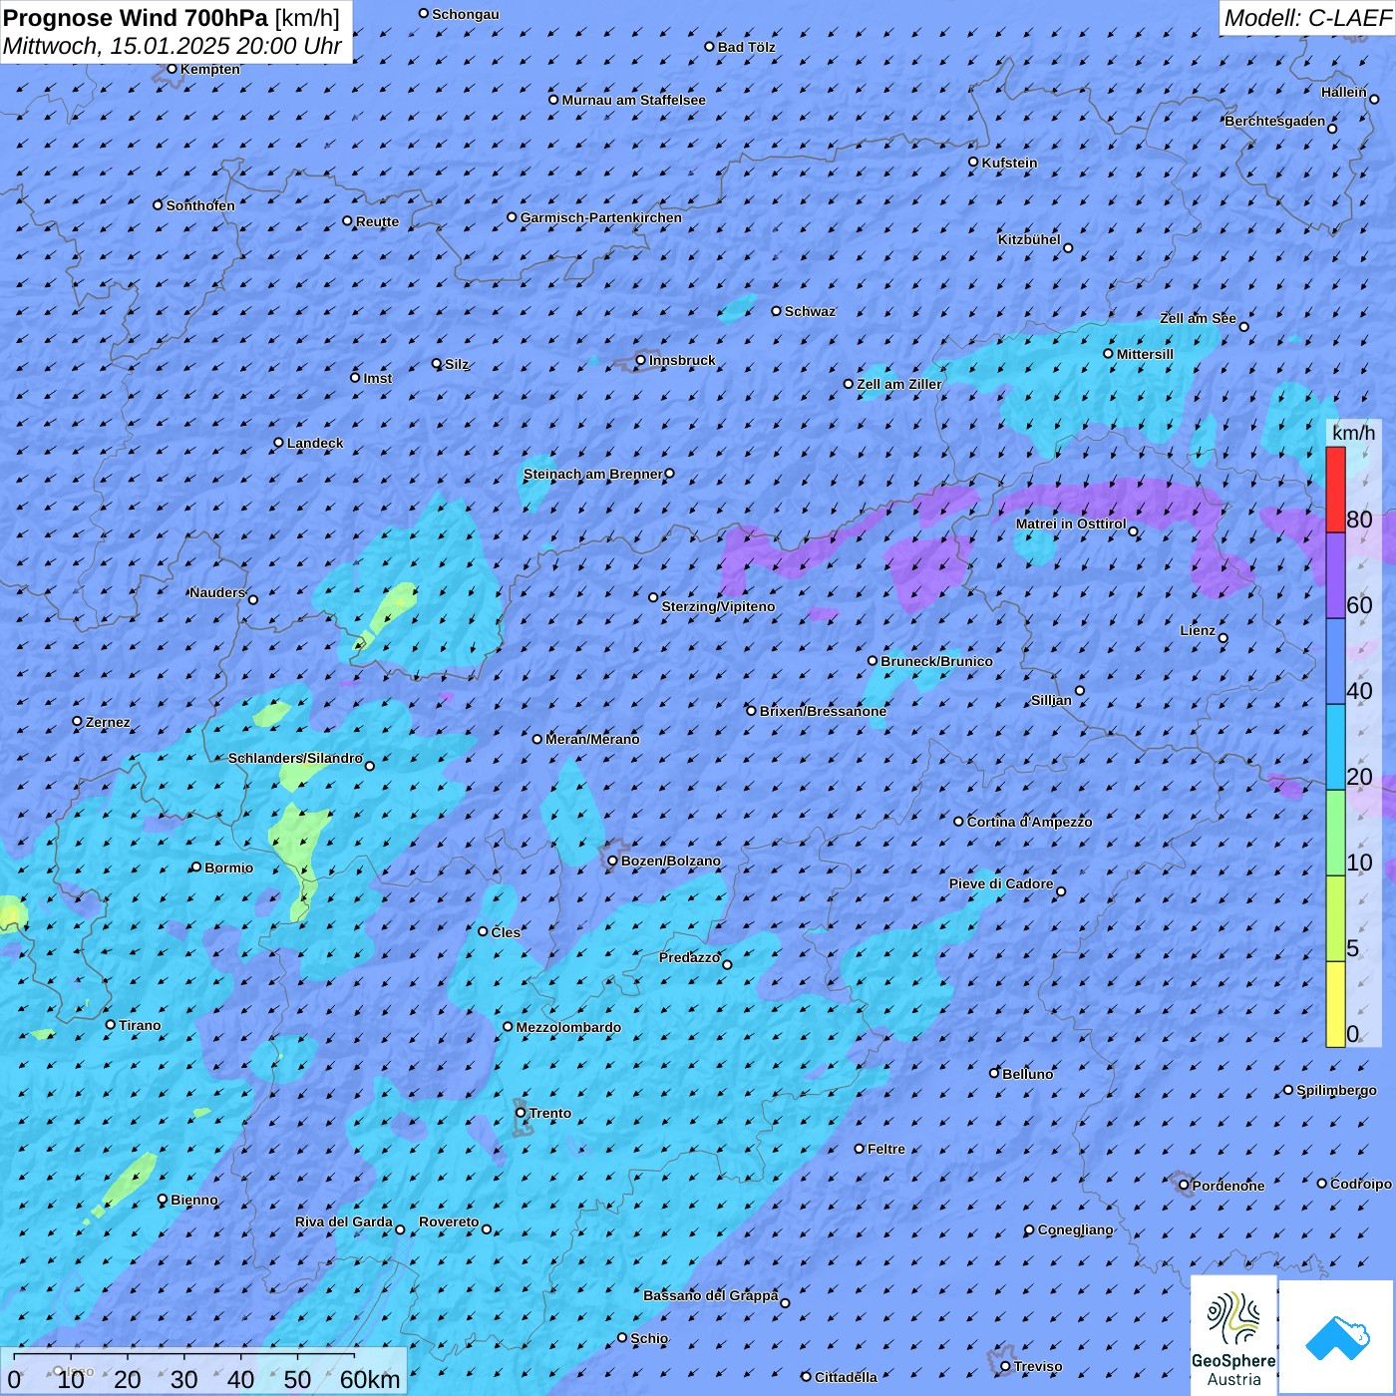
Task: Click the date 'Mittwoch, 15.01.2025 20:00 Uhr'
Action: (173, 46)
